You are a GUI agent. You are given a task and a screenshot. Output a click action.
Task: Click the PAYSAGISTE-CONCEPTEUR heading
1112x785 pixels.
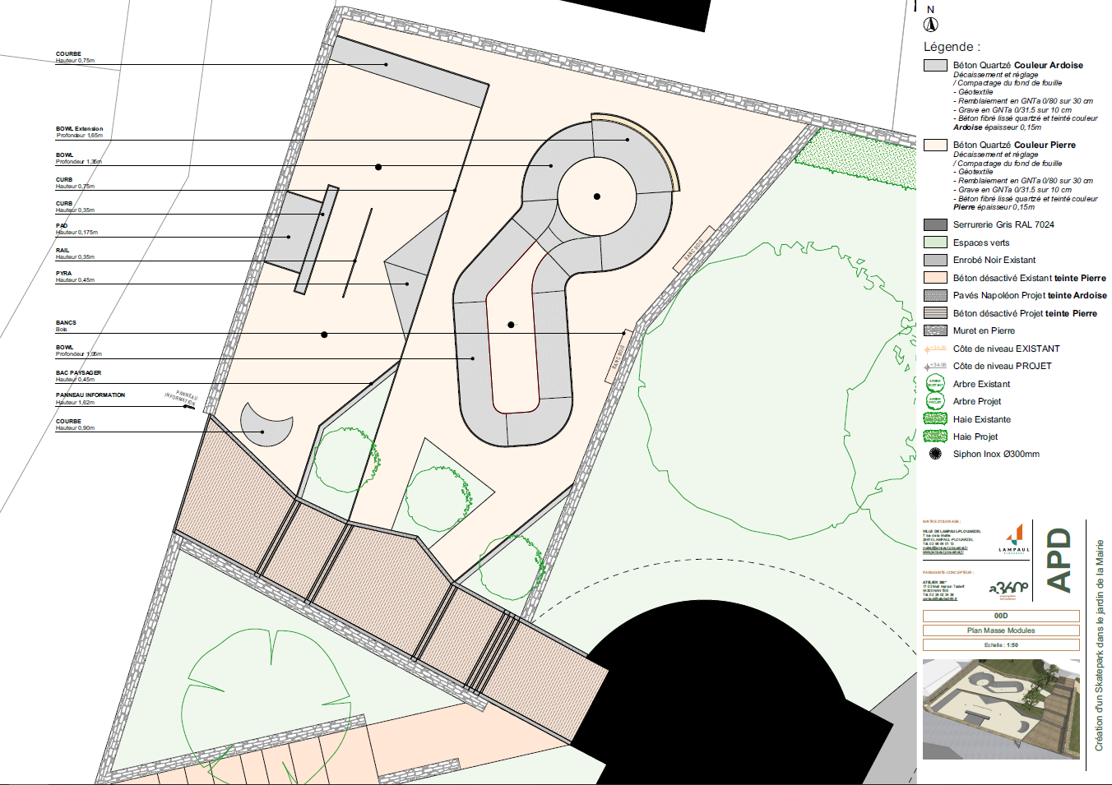948,572
